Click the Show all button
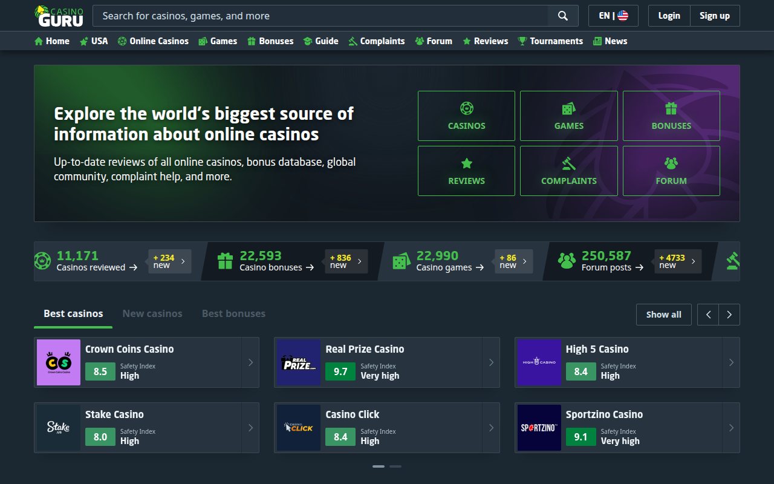 pyautogui.click(x=663, y=315)
